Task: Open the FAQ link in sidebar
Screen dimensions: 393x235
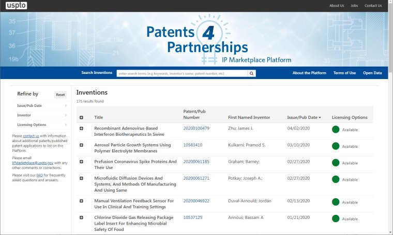Action: tap(40, 175)
